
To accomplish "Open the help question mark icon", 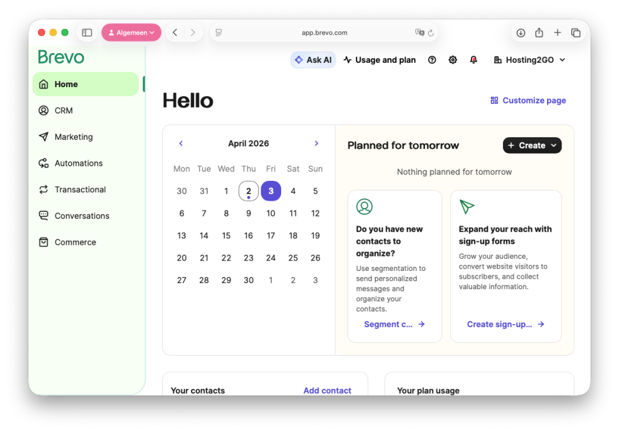I will (x=432, y=60).
